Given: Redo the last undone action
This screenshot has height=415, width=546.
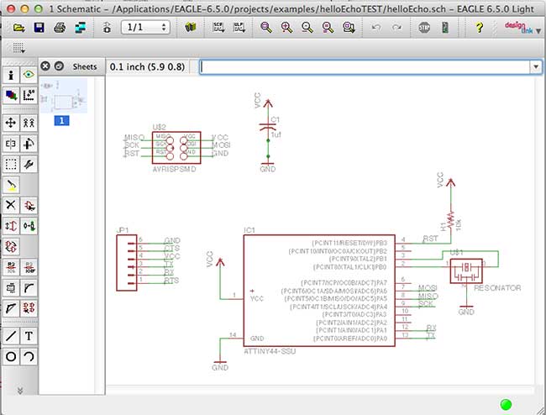Looking at the screenshot, I should click(396, 28).
